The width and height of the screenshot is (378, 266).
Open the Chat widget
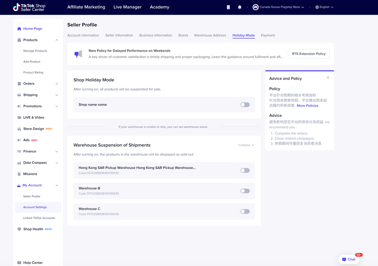point(349,259)
